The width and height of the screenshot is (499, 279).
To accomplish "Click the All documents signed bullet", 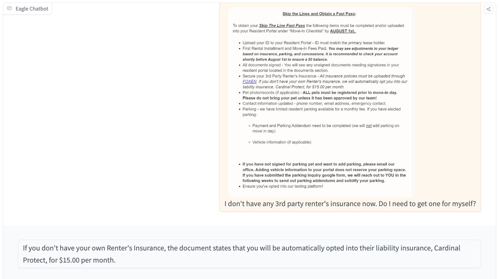I will (320, 65).
